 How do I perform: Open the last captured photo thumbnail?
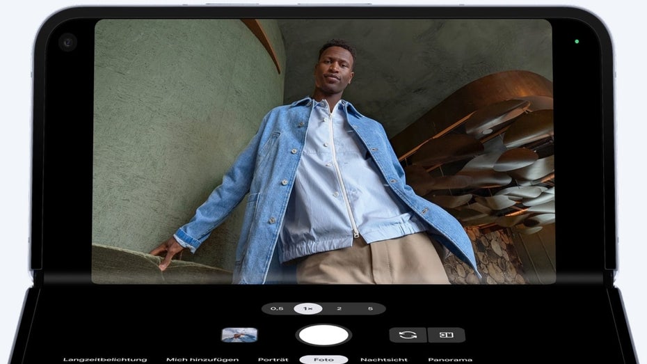(x=239, y=335)
